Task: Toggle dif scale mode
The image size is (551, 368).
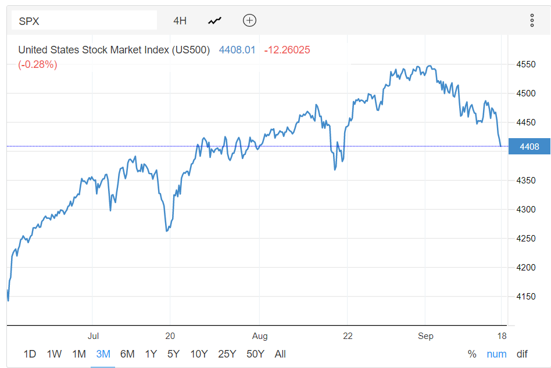Action: (523, 354)
